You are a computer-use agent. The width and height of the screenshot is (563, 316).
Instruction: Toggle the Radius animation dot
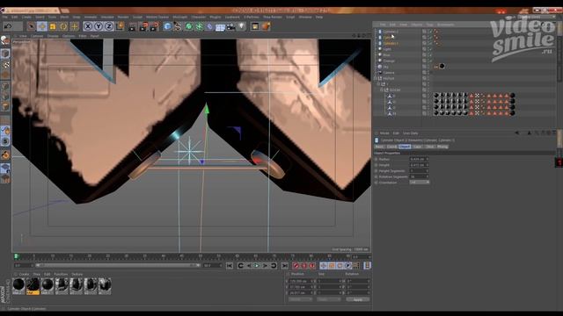[377, 159]
